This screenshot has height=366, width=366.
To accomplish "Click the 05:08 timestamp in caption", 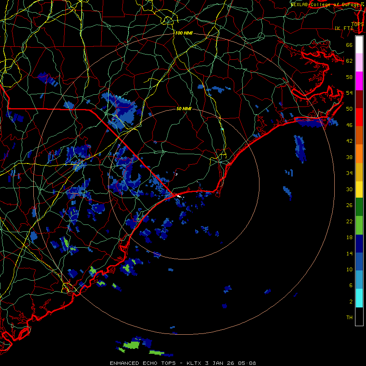I will click(247, 363).
